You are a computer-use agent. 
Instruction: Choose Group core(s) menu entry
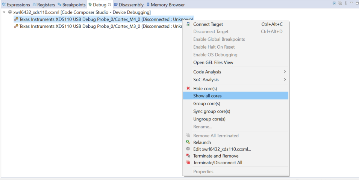[206, 104]
